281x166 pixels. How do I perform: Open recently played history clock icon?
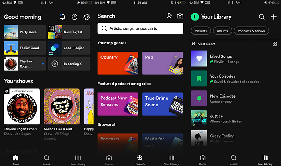[x=74, y=17]
